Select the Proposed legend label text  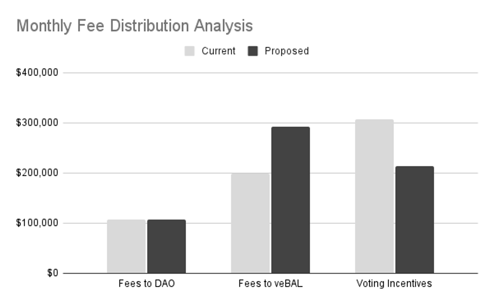click(287, 51)
